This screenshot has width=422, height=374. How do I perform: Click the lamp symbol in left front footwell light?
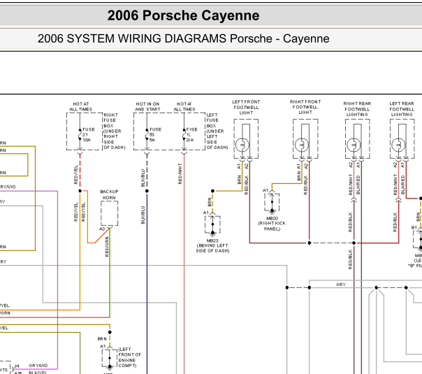click(x=242, y=145)
